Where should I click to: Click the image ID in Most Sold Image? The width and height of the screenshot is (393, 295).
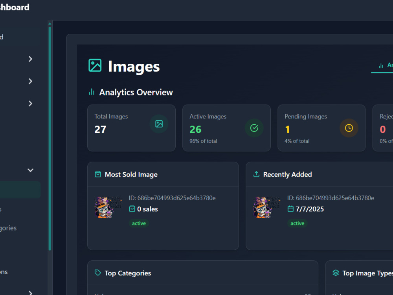172,198
